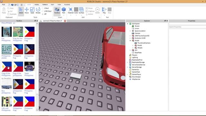206x116 pixels.
Task: Select the Workspace globe item
Action: point(135,24)
